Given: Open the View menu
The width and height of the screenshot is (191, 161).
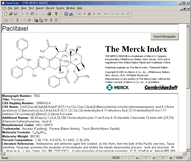Looking at the screenshot, I should [24, 8].
